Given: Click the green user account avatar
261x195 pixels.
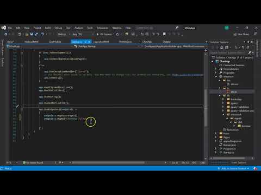Looking at the screenshot, I should click(x=227, y=28).
